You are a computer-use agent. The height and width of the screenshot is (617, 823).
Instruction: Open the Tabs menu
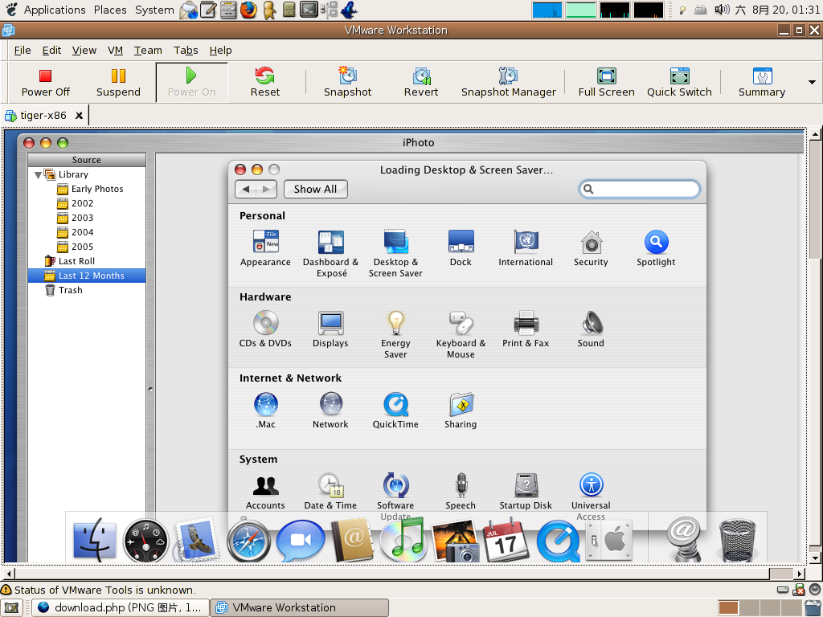[186, 51]
